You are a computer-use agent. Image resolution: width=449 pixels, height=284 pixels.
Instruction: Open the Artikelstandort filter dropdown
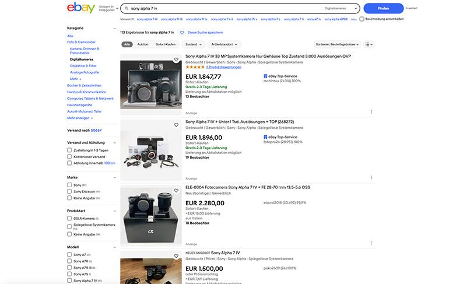click(x=224, y=44)
